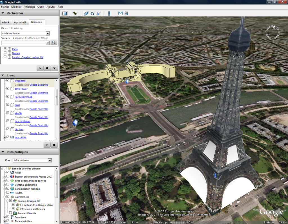Click Google SketchUp link under arc6

pyautogui.click(x=39, y=109)
